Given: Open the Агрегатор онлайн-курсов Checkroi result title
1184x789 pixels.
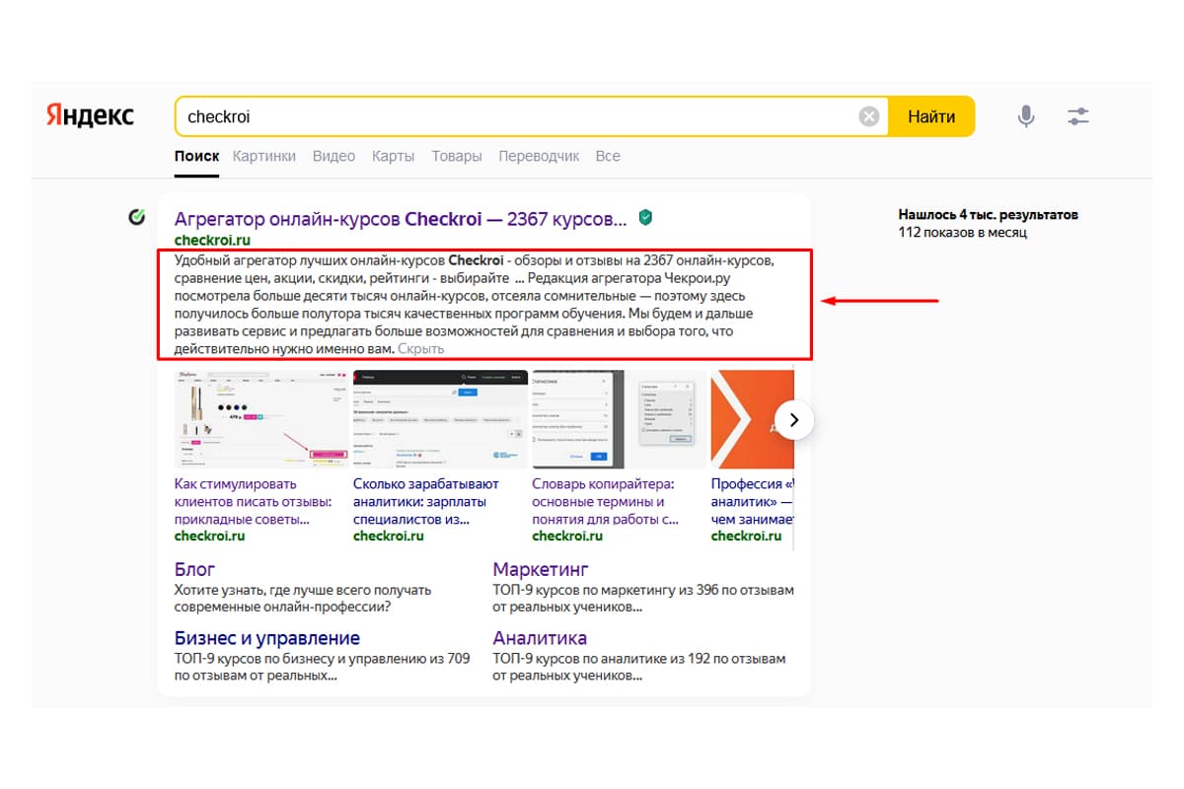Looking at the screenshot, I should pyautogui.click(x=401, y=218).
